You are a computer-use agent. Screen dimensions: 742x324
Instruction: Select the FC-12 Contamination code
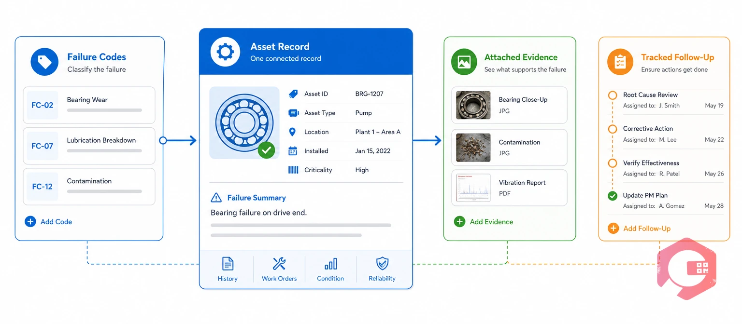tap(89, 187)
